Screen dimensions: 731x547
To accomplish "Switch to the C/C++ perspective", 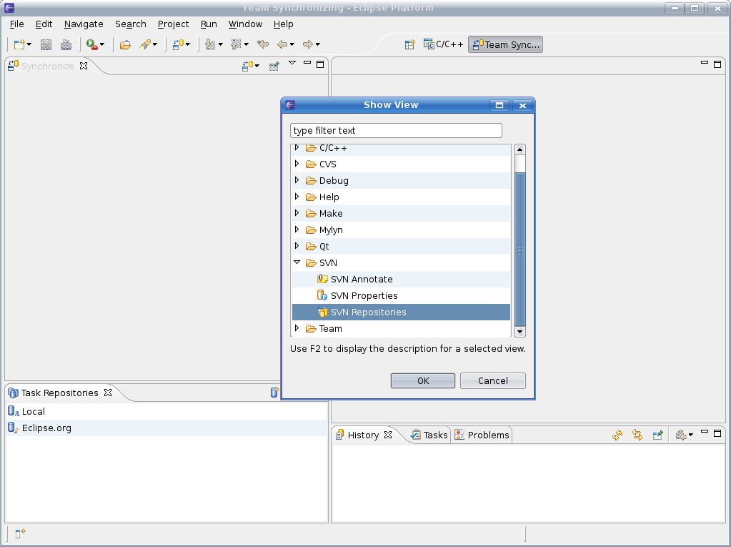I will (x=444, y=44).
